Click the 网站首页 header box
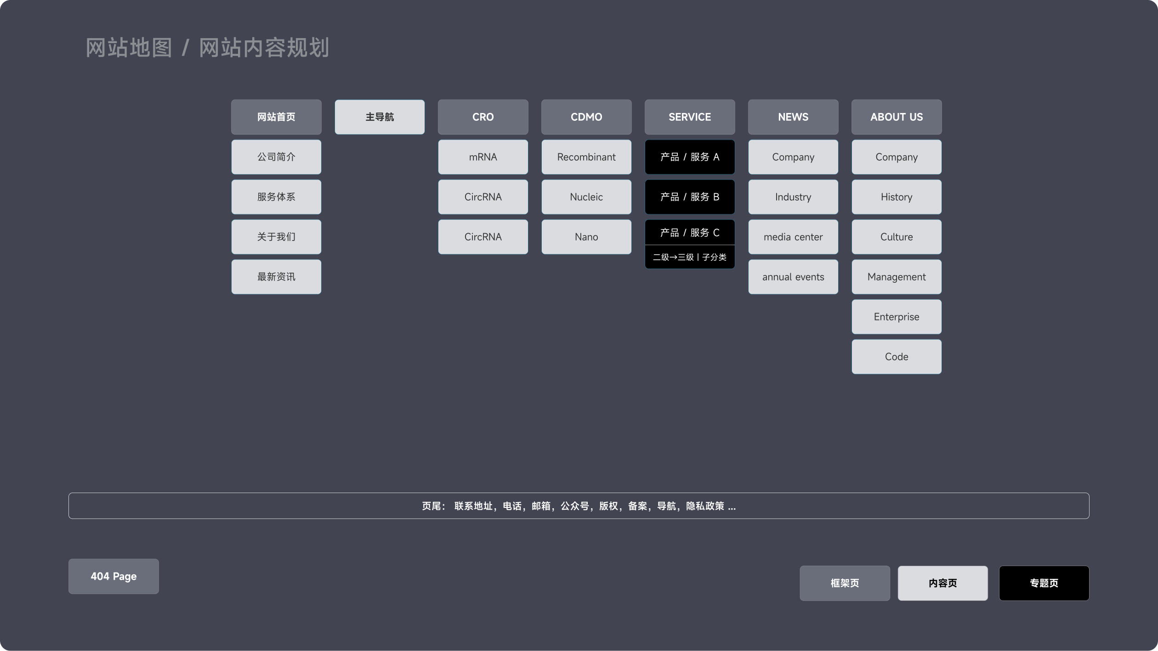Screen dimensions: 1158x651 tap(276, 117)
